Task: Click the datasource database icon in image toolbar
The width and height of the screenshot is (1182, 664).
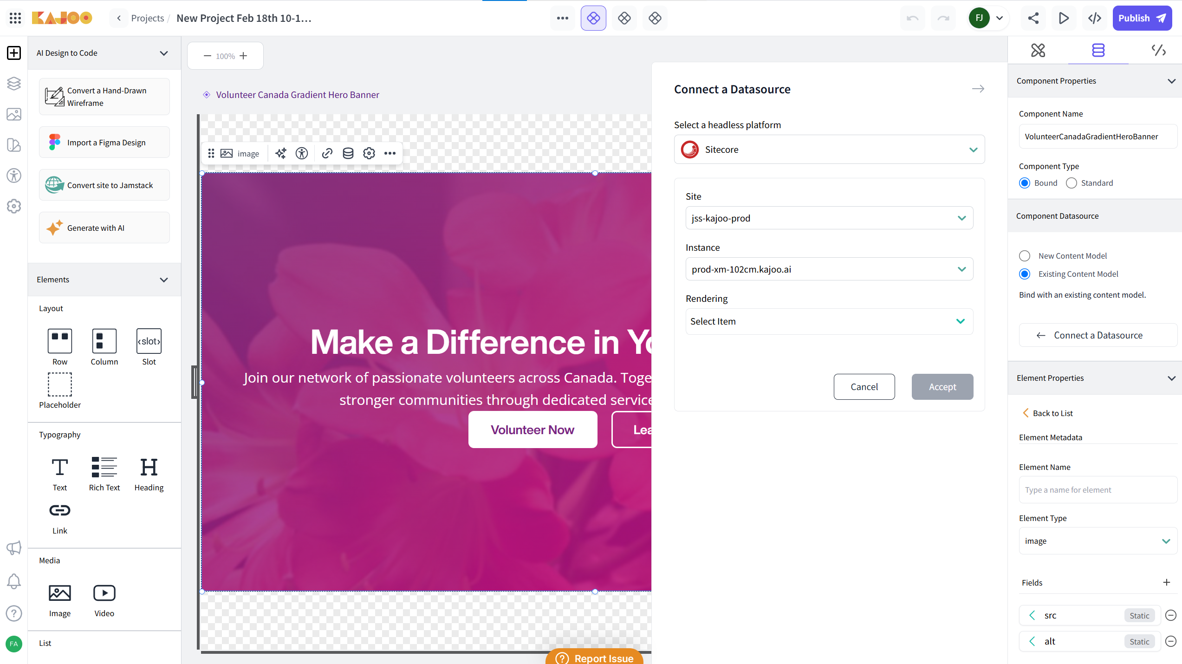Action: [348, 153]
